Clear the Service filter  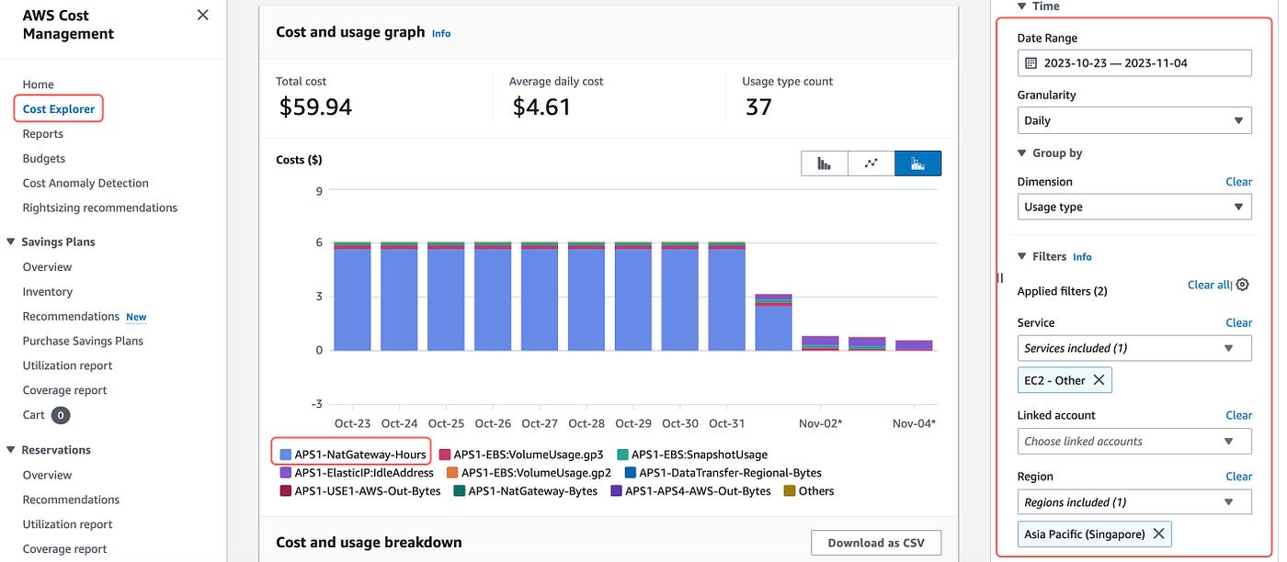pyautogui.click(x=1238, y=323)
